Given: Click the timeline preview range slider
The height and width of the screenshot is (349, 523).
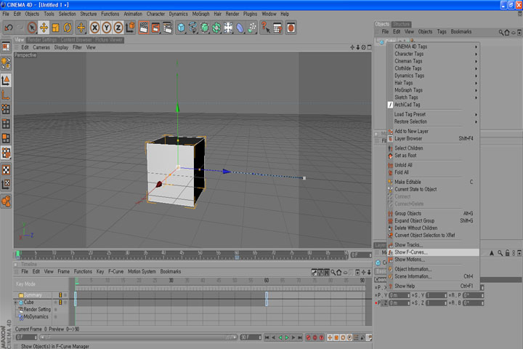Looking at the screenshot, I should [139, 337].
